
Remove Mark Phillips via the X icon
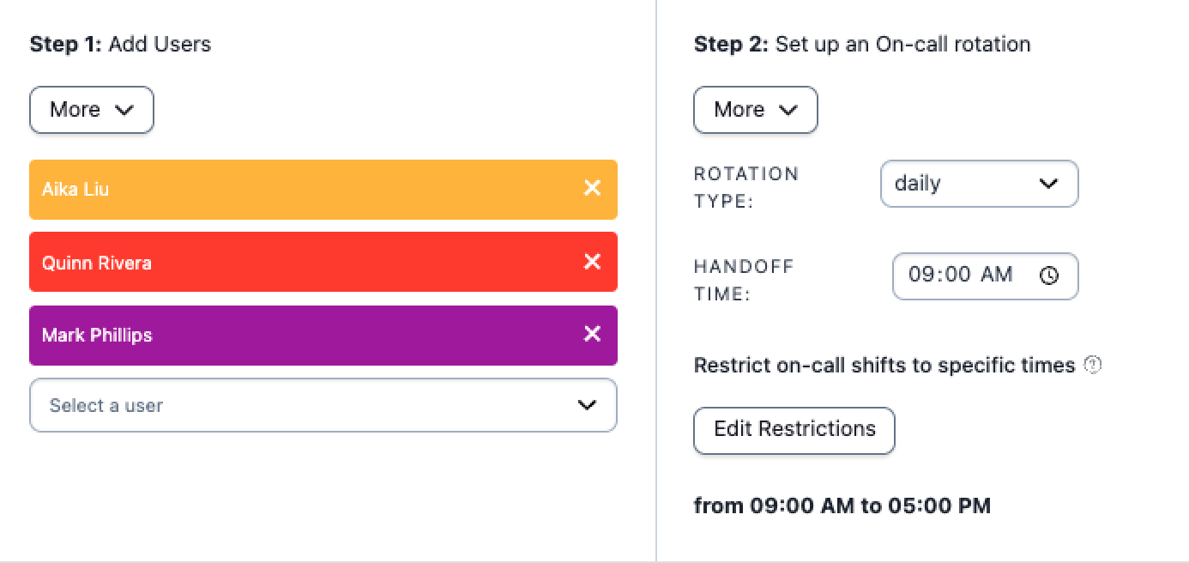tap(592, 334)
